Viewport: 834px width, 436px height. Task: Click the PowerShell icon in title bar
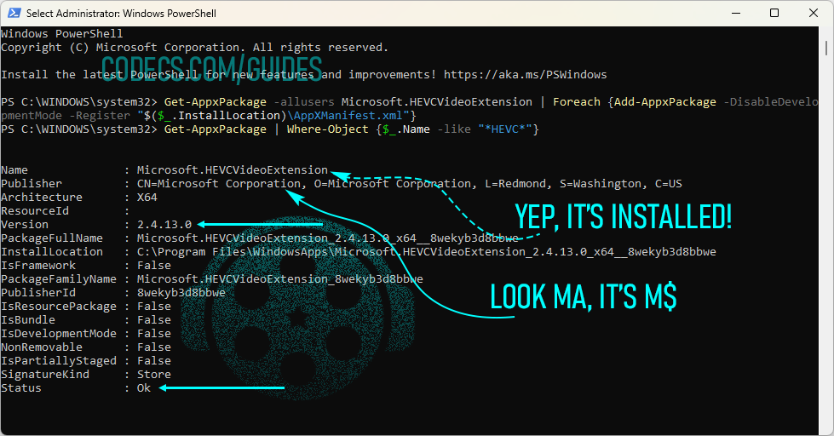point(14,13)
